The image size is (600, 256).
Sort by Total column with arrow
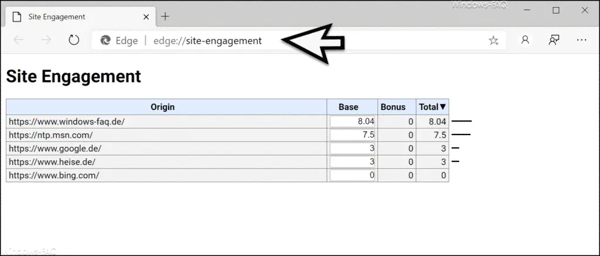[432, 107]
